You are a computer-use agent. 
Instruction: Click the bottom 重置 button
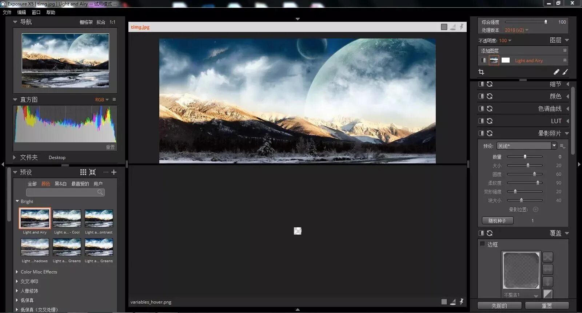click(x=547, y=306)
